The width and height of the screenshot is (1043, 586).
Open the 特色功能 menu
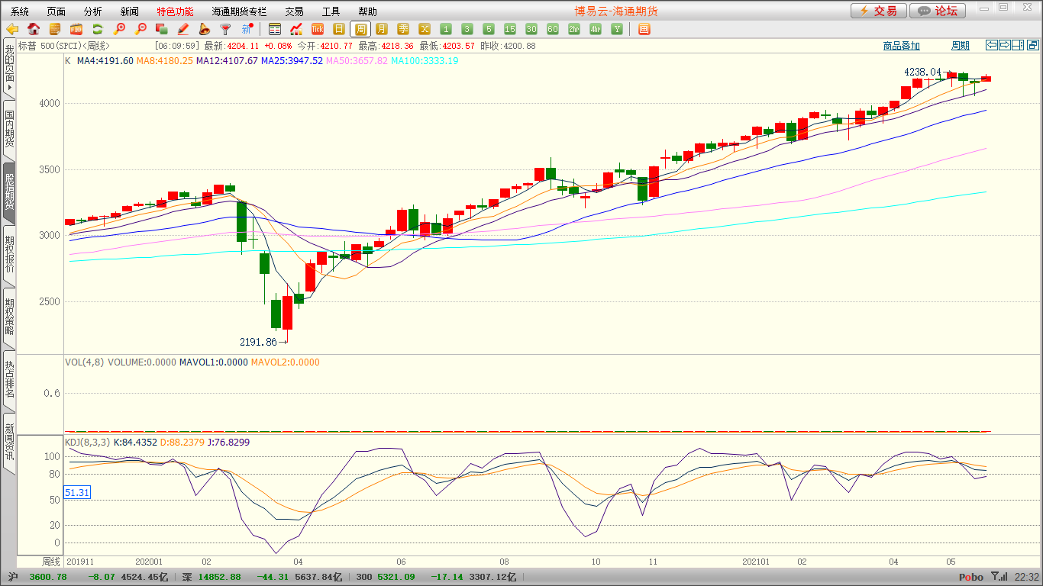coord(175,11)
